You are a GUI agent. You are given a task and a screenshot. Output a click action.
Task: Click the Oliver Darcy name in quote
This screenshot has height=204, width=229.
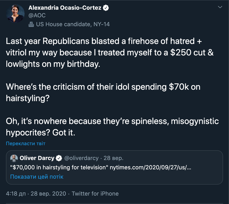[37, 158]
